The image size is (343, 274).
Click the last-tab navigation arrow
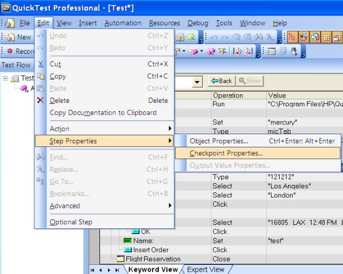pyautogui.click(x=117, y=270)
